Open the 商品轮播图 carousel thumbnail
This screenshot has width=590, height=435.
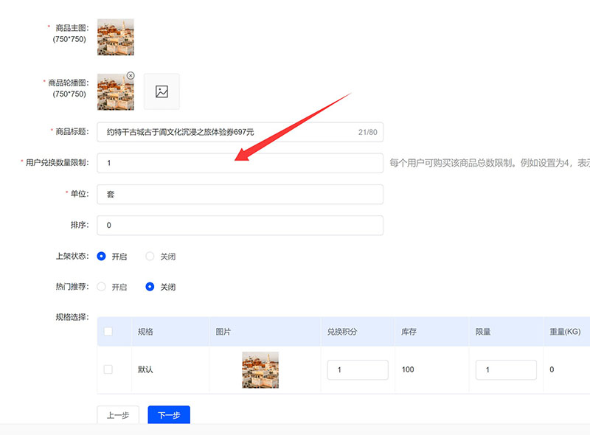click(115, 92)
